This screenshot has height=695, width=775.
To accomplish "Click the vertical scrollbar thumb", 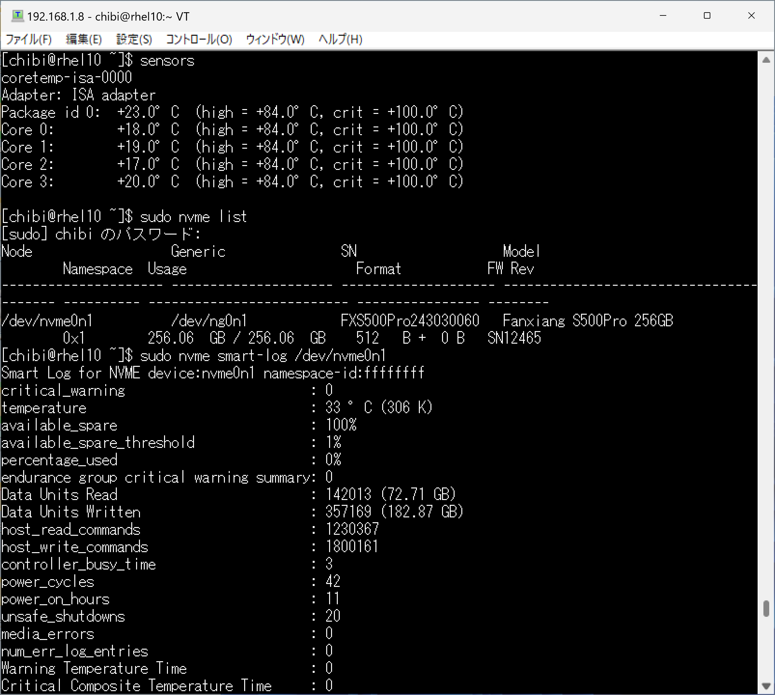I will (766, 608).
